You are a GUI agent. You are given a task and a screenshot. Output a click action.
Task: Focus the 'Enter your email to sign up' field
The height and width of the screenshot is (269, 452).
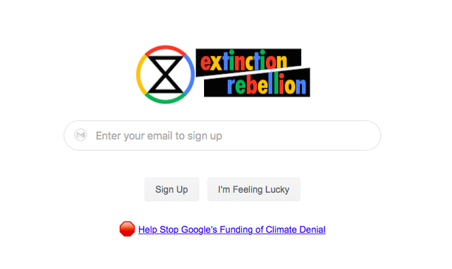[219, 136]
